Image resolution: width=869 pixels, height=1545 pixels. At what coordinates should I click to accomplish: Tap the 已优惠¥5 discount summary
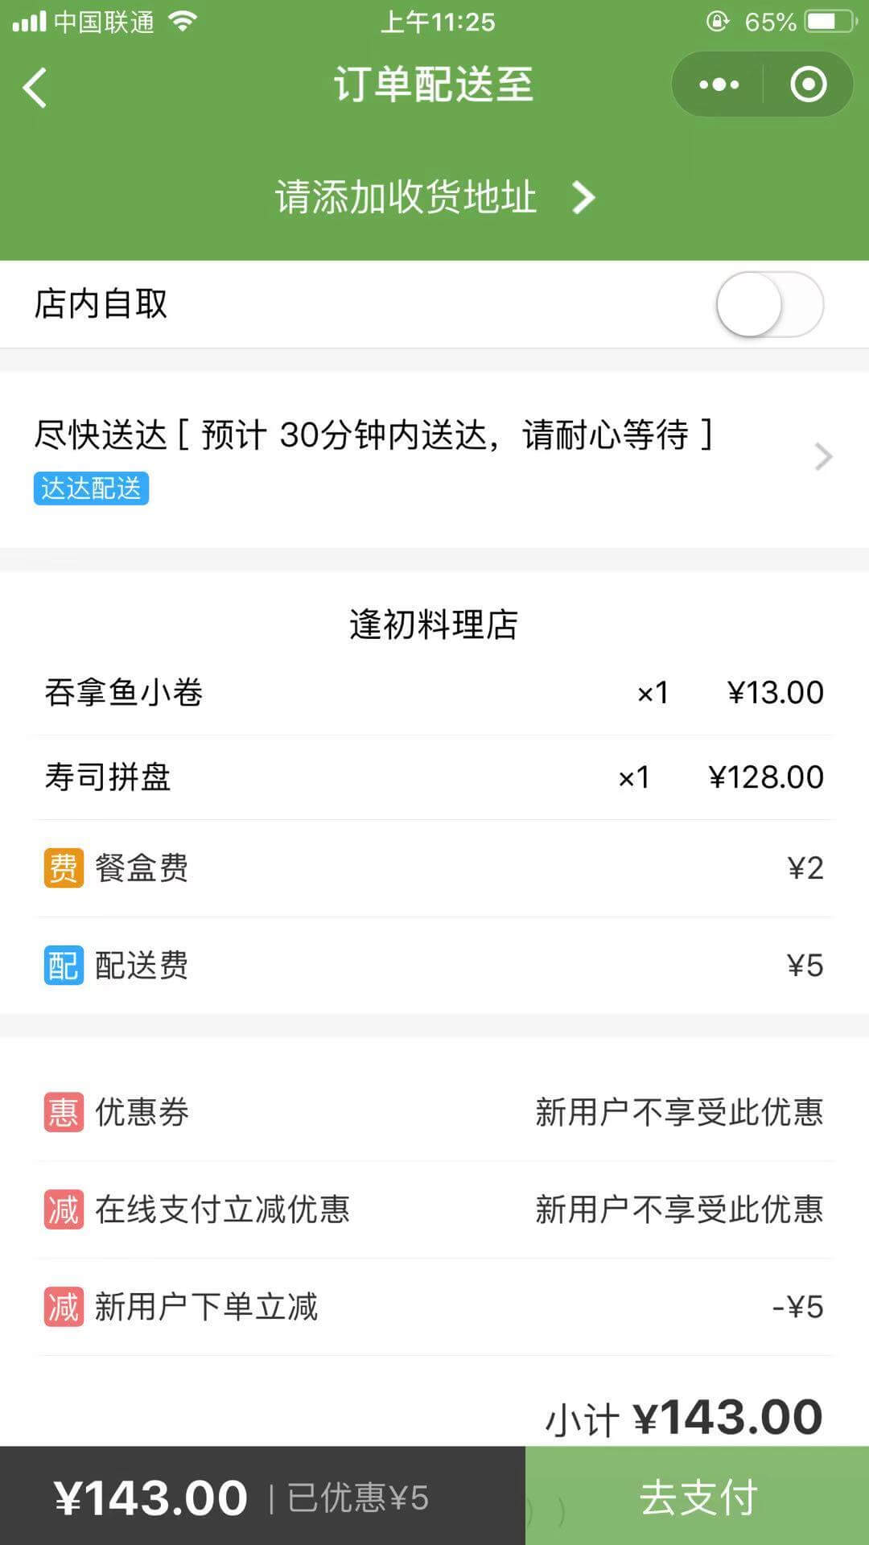pyautogui.click(x=358, y=1498)
